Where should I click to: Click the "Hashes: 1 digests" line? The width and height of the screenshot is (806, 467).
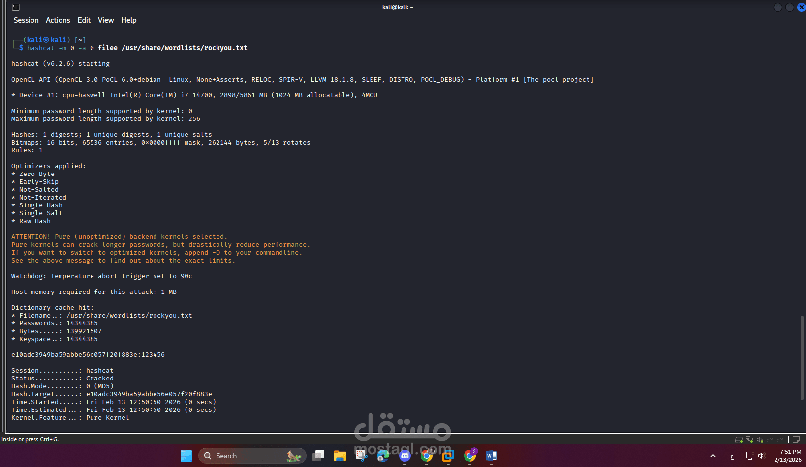coord(112,135)
